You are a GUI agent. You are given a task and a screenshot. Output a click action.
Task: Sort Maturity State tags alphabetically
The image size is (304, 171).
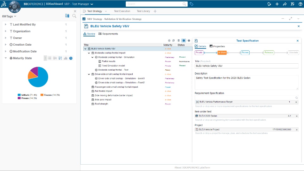tap(55, 58)
